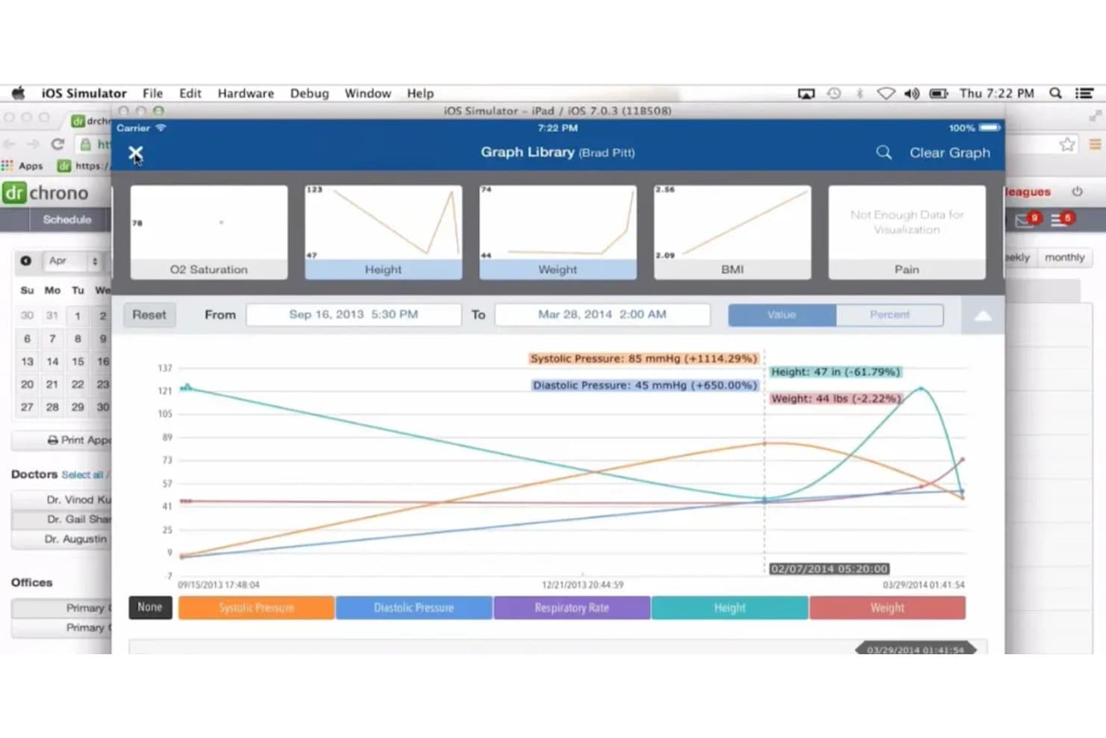
Task: Open the iOS Simulator menu
Action: point(84,93)
